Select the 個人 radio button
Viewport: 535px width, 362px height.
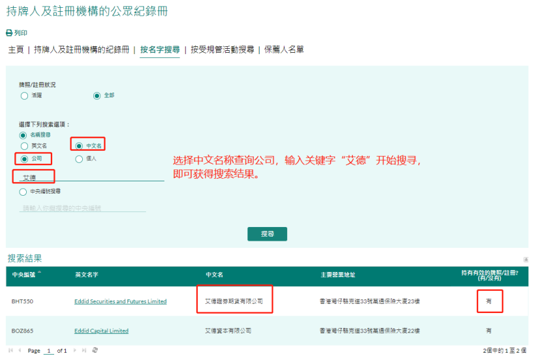(79, 159)
